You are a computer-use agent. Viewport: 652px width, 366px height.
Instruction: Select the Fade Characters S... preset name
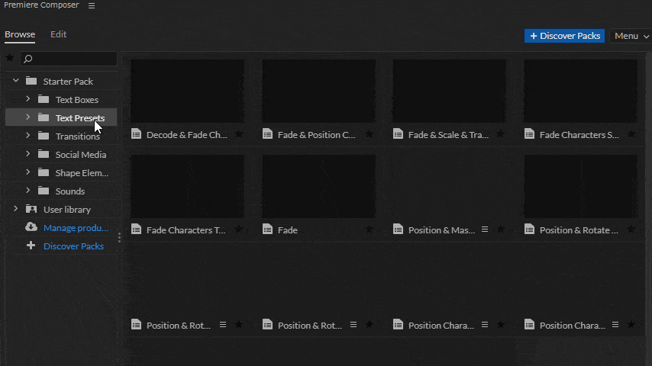click(579, 135)
